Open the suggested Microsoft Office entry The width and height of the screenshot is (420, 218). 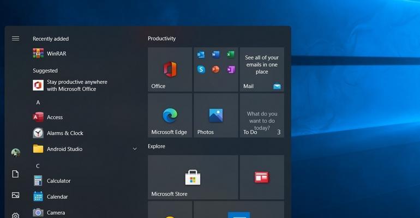[86, 86]
